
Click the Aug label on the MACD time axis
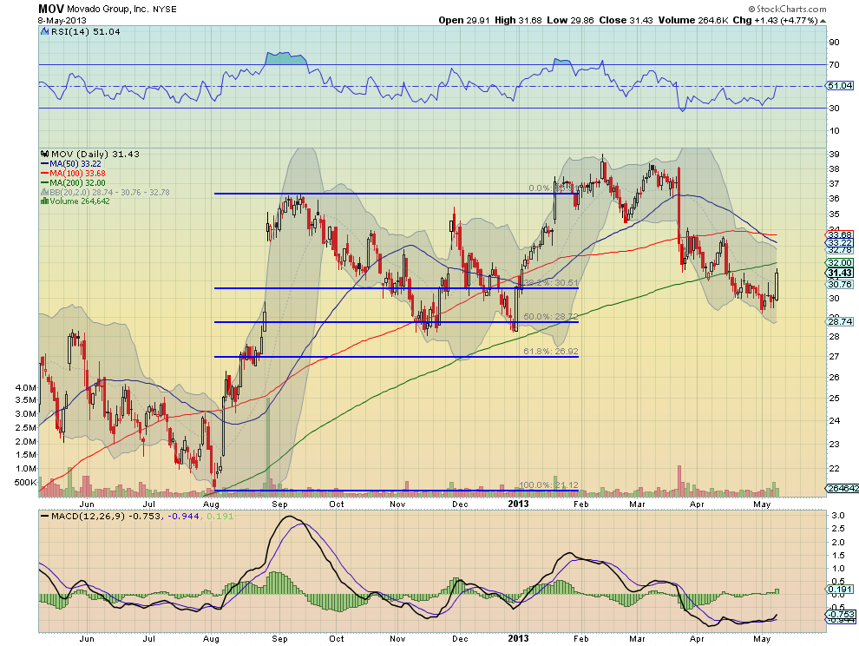[x=211, y=639]
